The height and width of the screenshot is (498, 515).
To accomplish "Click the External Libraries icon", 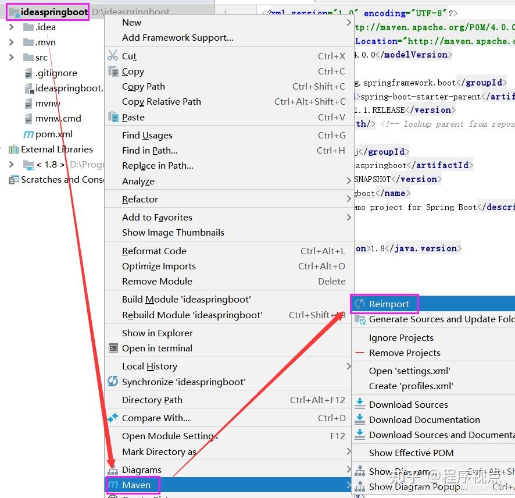I will [x=15, y=150].
